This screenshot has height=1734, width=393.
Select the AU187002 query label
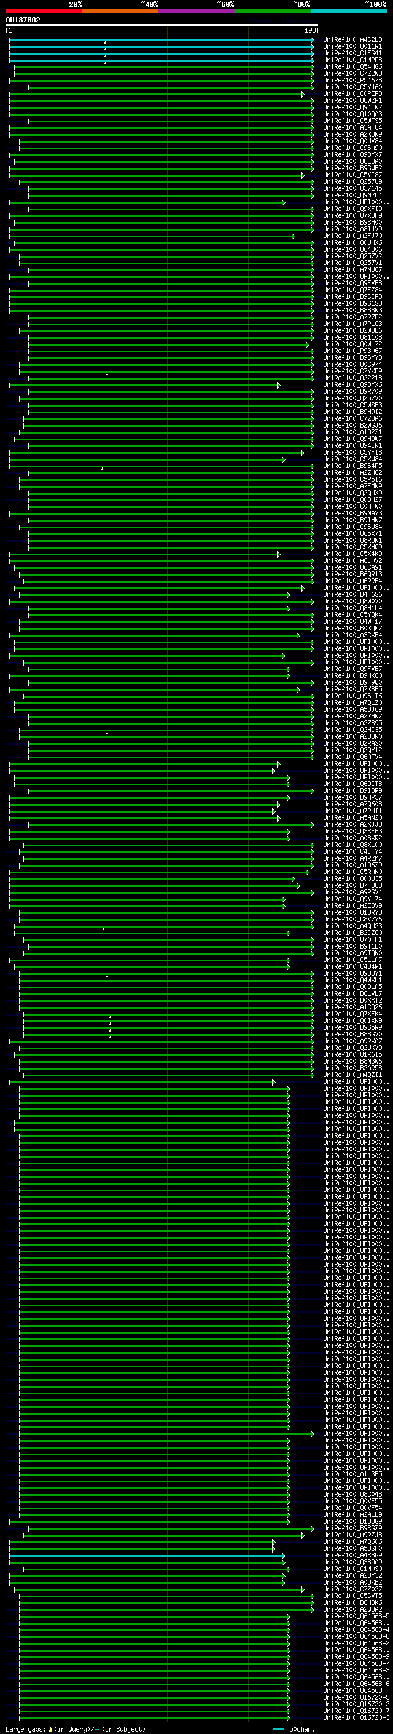pos(23,20)
